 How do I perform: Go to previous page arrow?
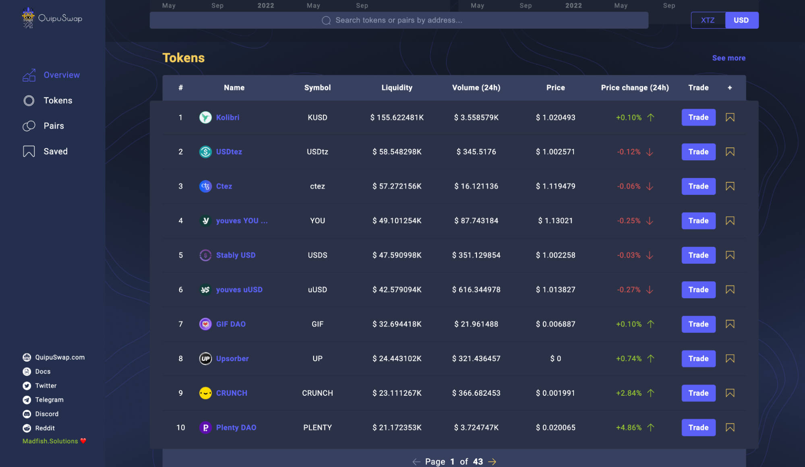[416, 462]
